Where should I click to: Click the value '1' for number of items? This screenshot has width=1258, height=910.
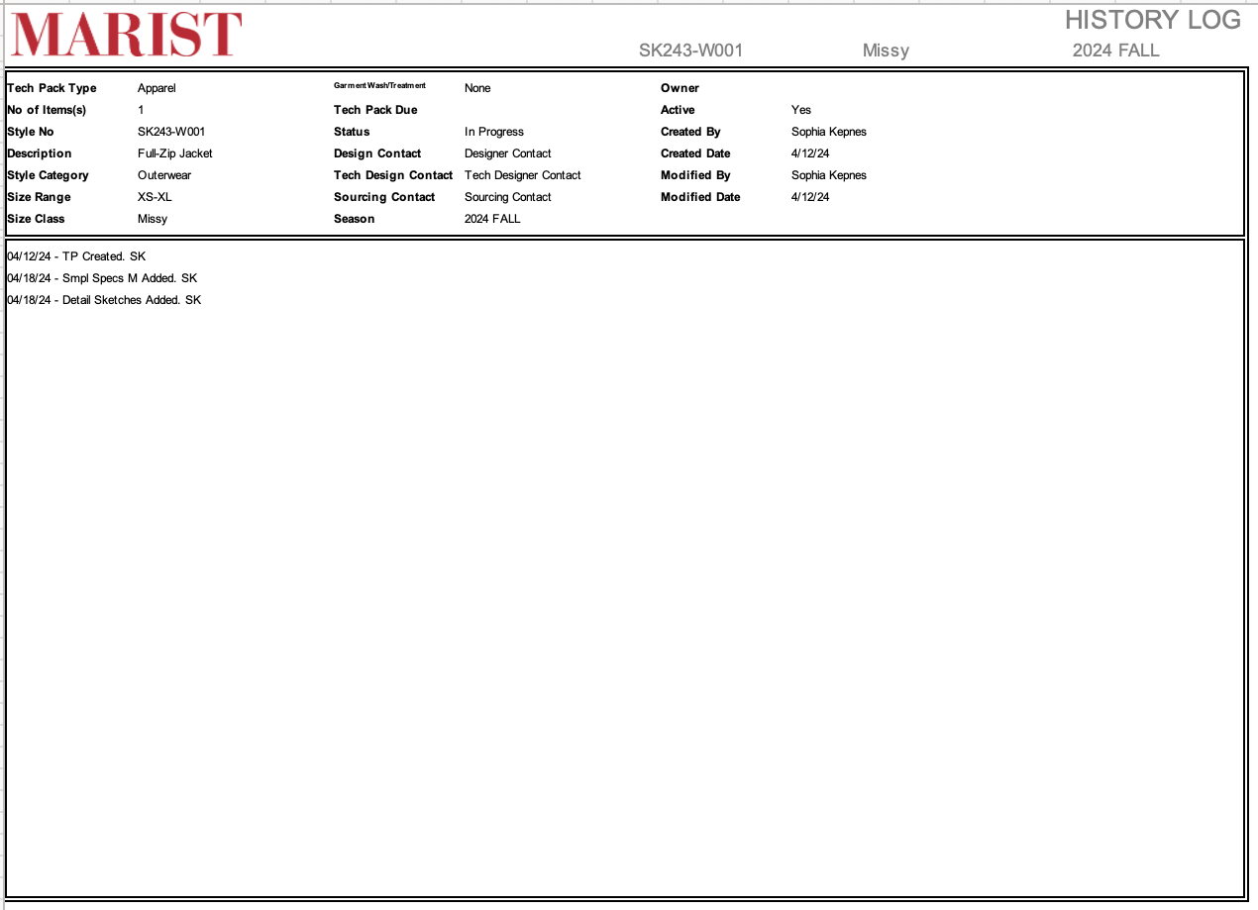141,110
